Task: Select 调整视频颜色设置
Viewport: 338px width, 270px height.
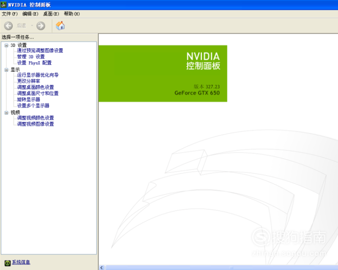Action: (x=35, y=117)
